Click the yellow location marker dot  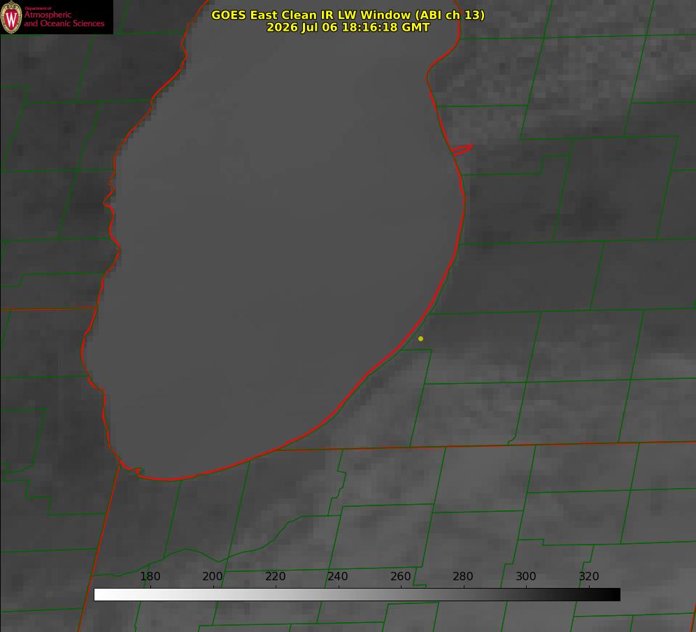click(x=420, y=338)
